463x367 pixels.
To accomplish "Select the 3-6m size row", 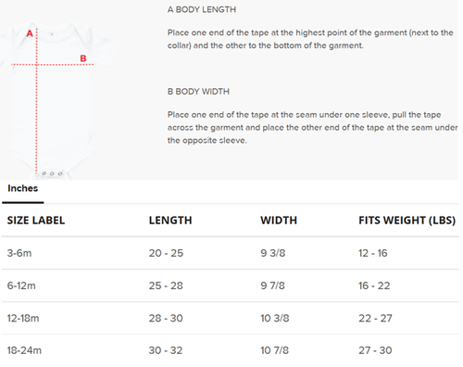I will tap(231, 253).
